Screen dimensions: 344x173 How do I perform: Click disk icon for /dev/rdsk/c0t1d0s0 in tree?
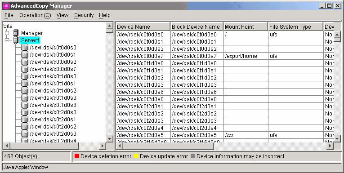[x=25, y=76]
